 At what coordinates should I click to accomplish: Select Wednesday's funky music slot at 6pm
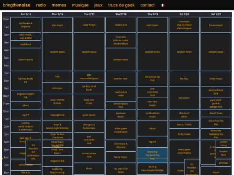121,157
